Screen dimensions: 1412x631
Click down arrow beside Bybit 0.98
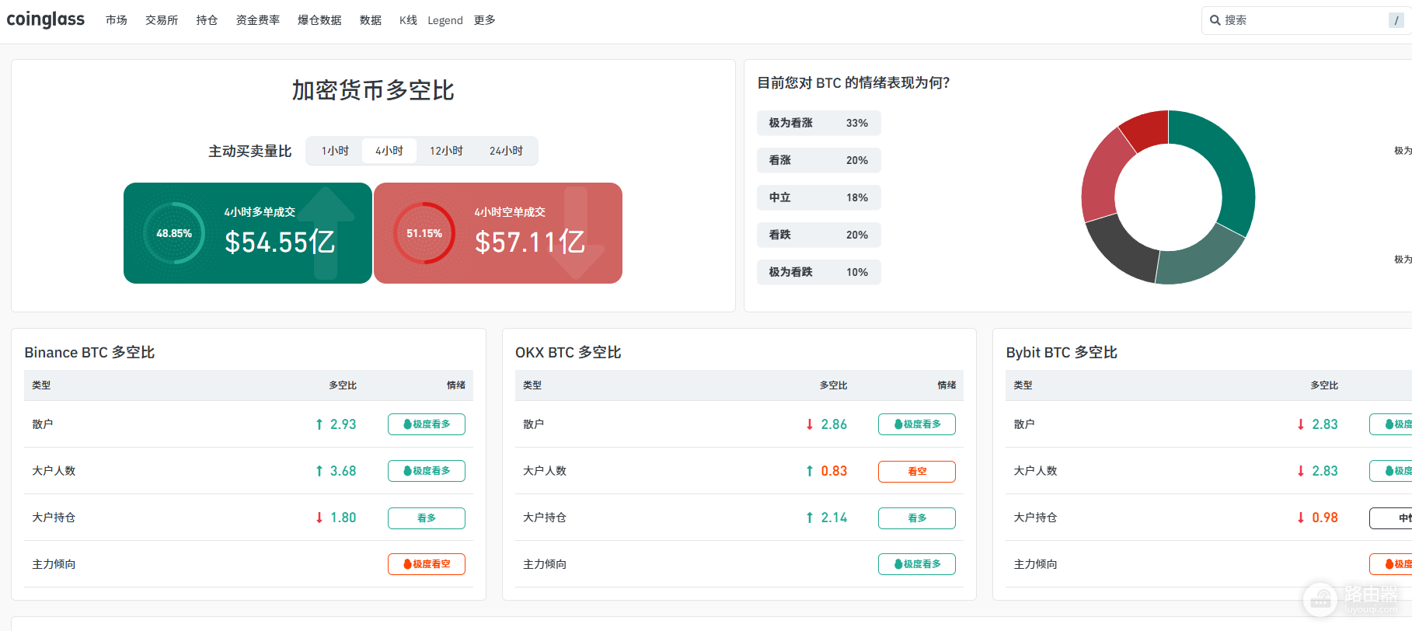coord(1301,518)
